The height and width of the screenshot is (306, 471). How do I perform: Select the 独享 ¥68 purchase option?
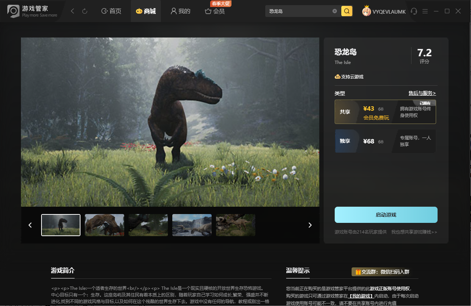point(385,141)
